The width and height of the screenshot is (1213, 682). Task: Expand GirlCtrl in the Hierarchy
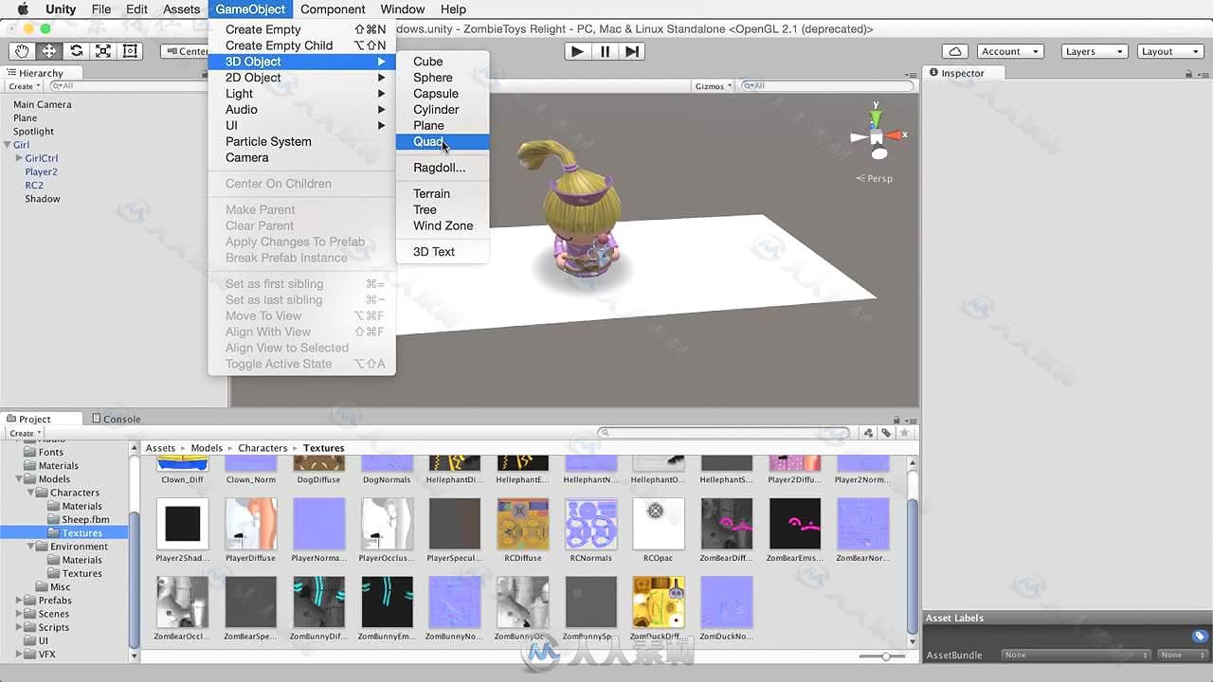pos(19,158)
